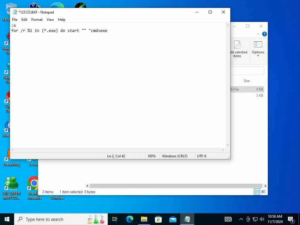The image size is (300, 225).
Task: Open the volume tray icon
Action: (x=262, y=219)
